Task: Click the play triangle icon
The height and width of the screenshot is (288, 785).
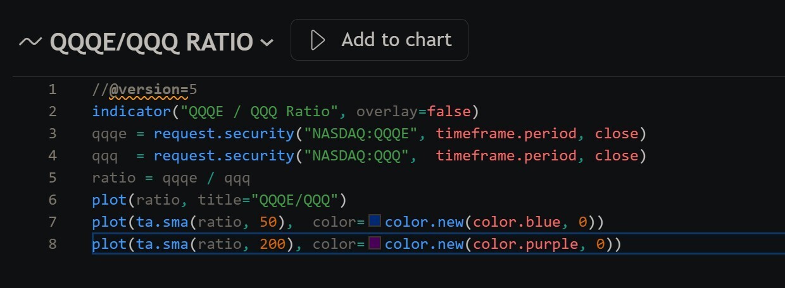Action: pyautogui.click(x=318, y=40)
